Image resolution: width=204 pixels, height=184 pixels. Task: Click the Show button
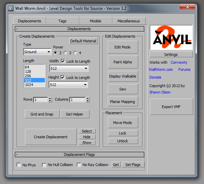(87, 143)
